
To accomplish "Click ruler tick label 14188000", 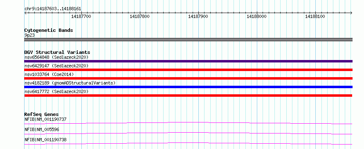I will (256, 16).
